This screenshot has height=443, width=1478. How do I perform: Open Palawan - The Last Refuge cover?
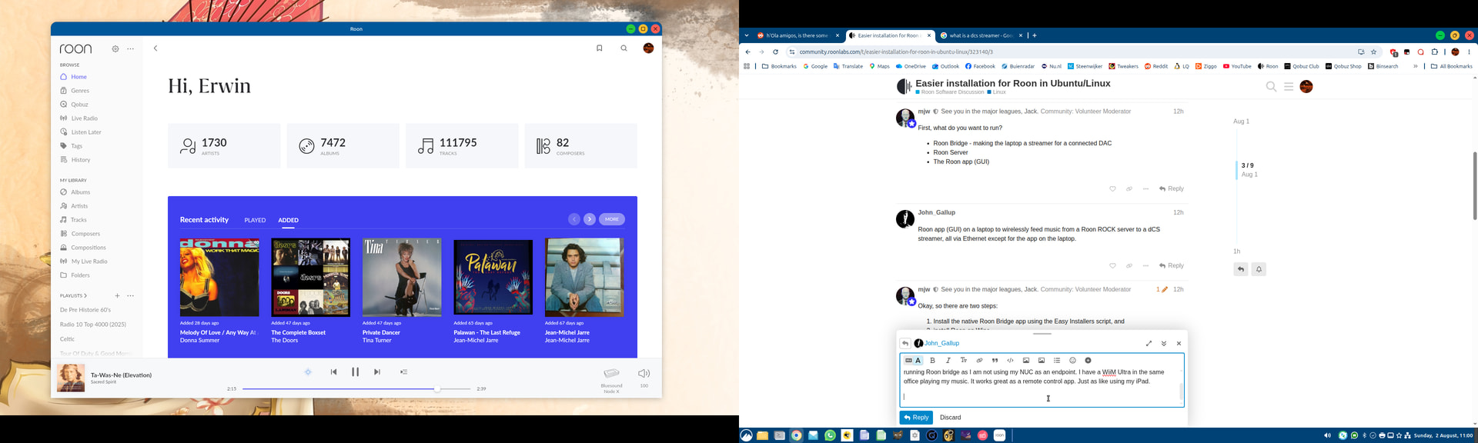click(x=493, y=278)
